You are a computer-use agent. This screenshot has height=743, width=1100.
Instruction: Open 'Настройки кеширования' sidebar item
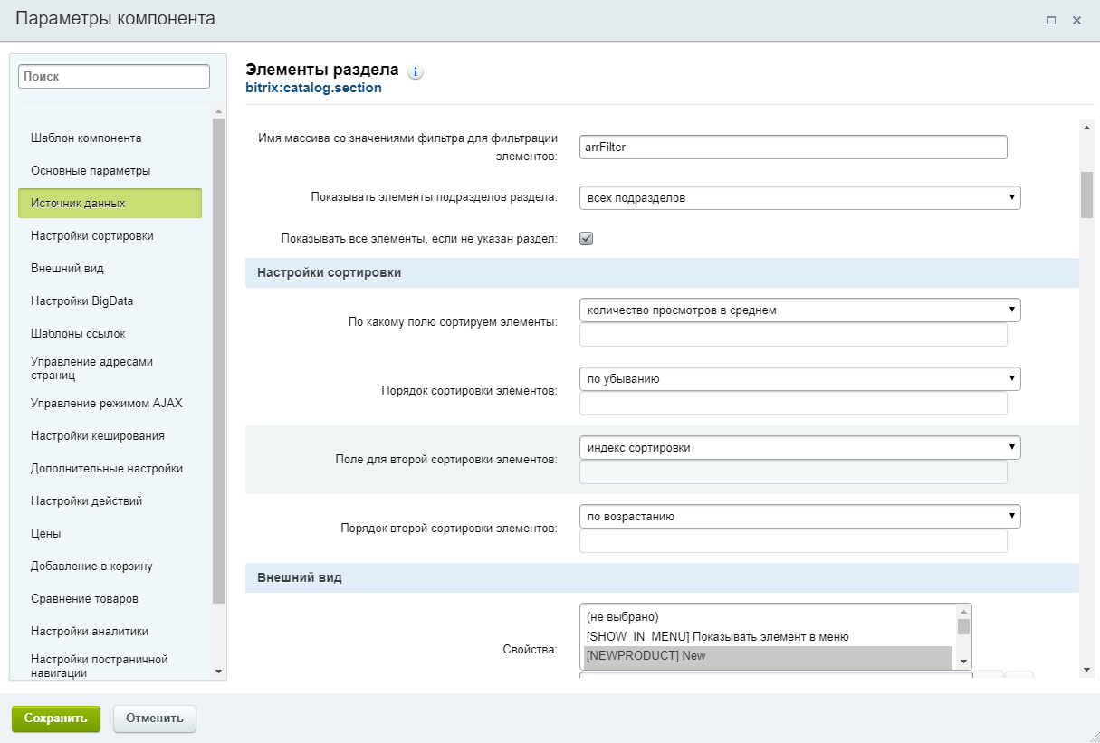tap(98, 435)
